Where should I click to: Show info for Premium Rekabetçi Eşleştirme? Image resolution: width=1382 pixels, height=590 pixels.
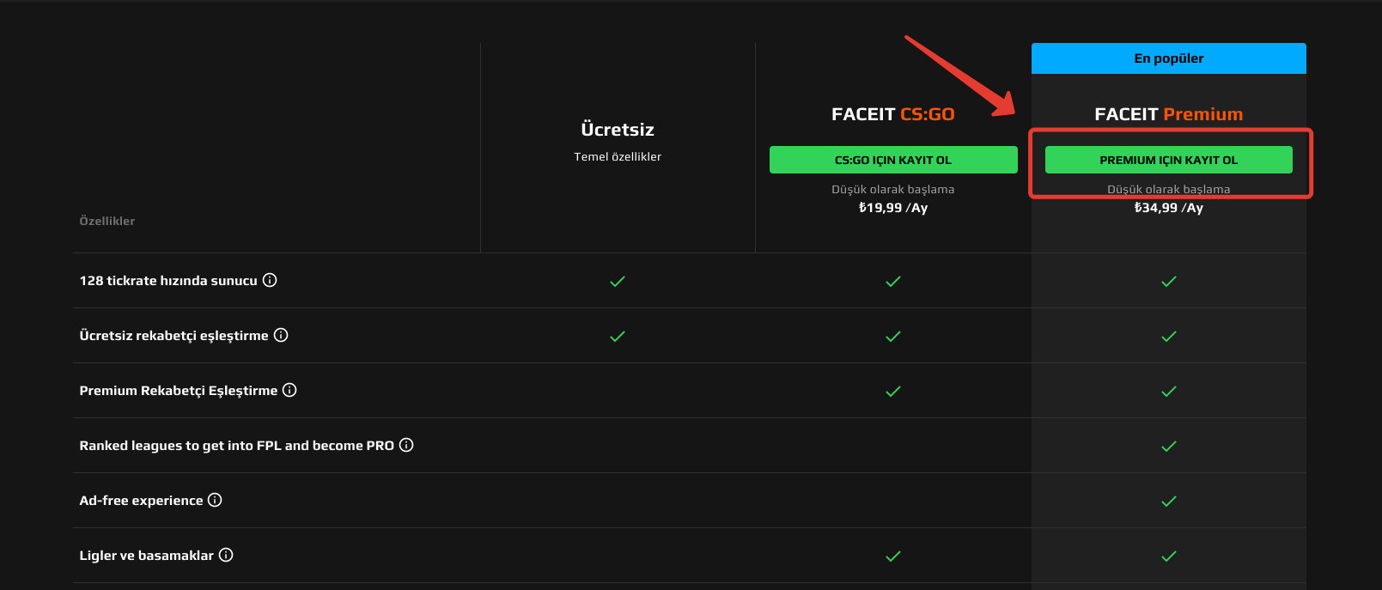[289, 390]
